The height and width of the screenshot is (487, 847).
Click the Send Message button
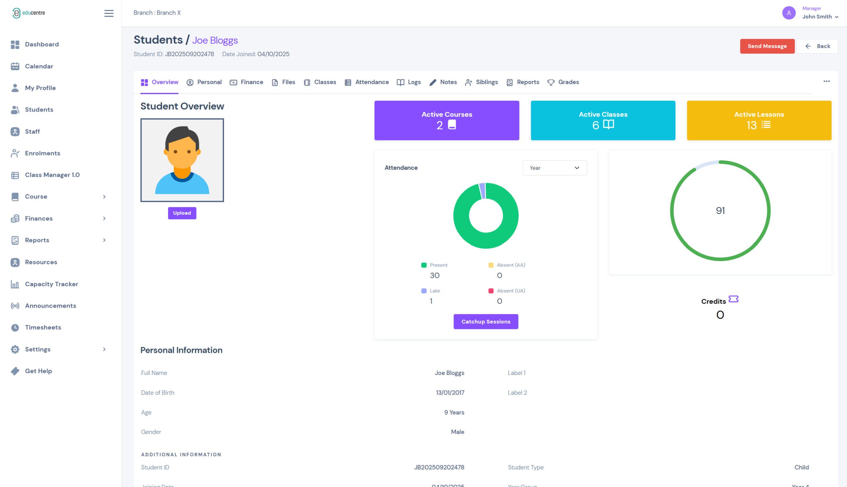[x=767, y=46]
